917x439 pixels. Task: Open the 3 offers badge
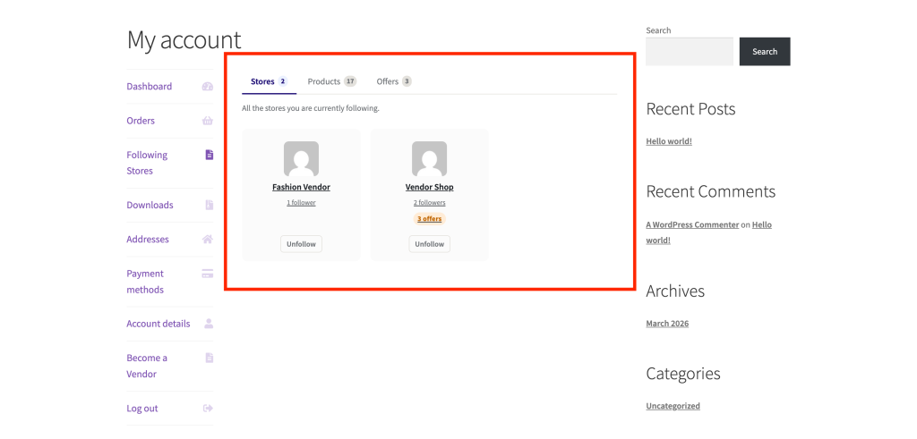(x=429, y=219)
